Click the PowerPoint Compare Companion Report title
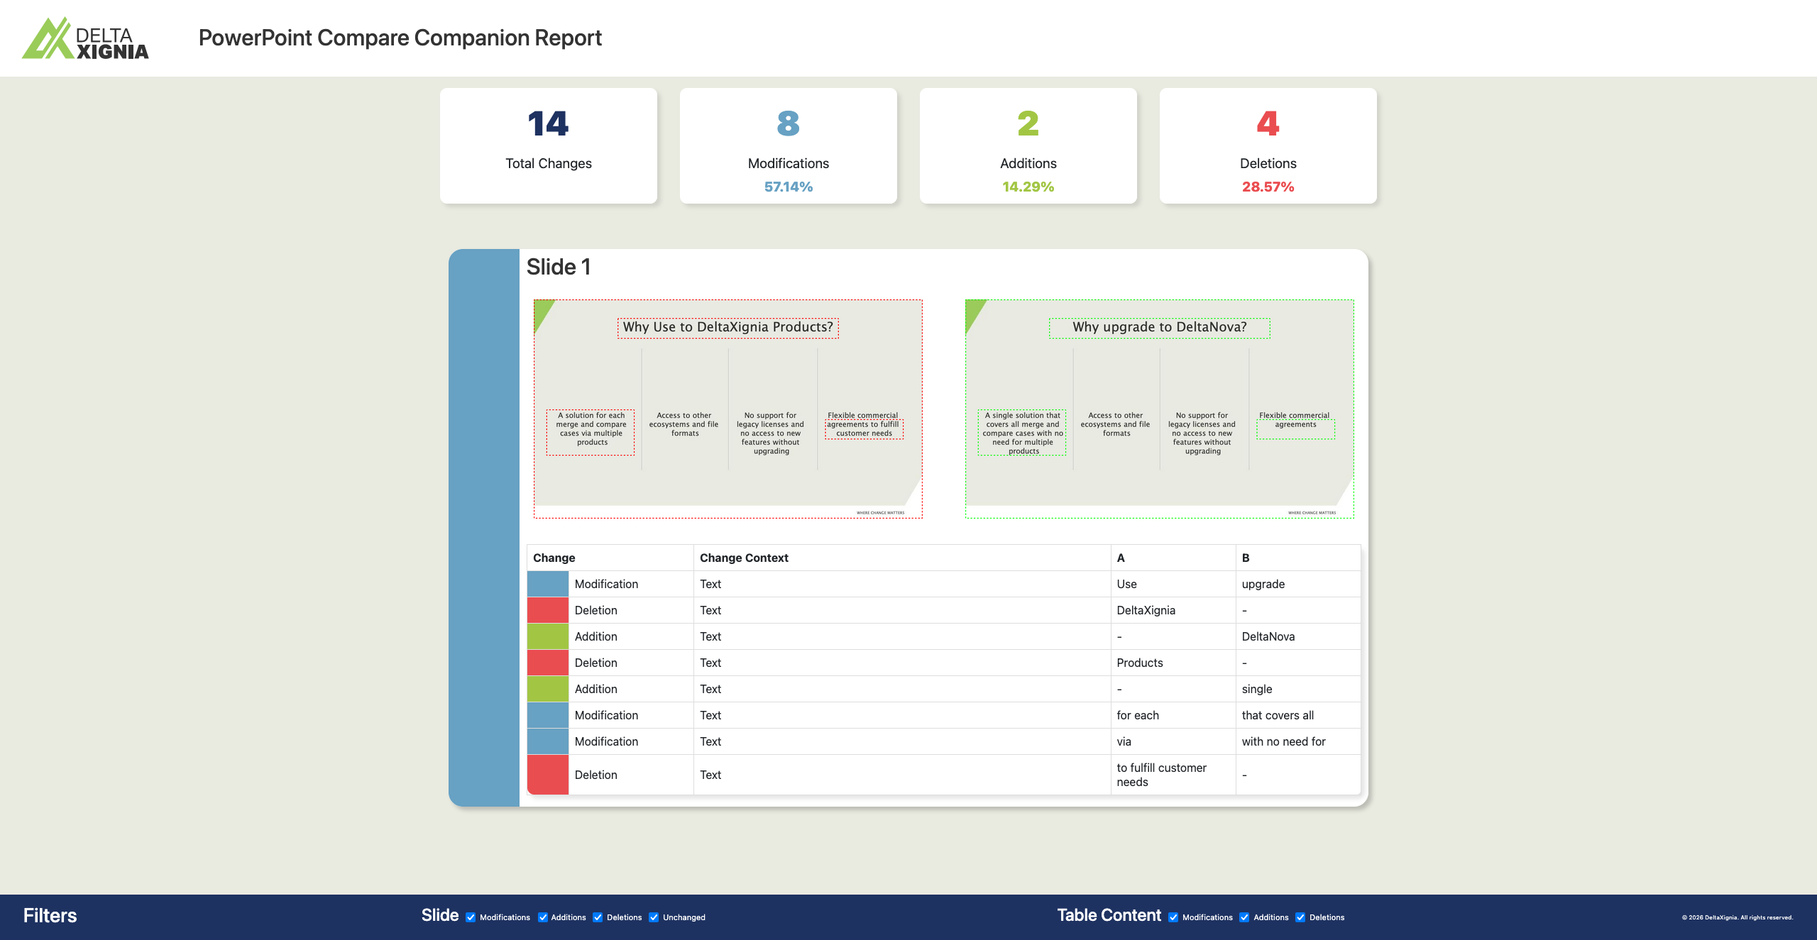Image resolution: width=1817 pixels, height=940 pixels. click(400, 38)
